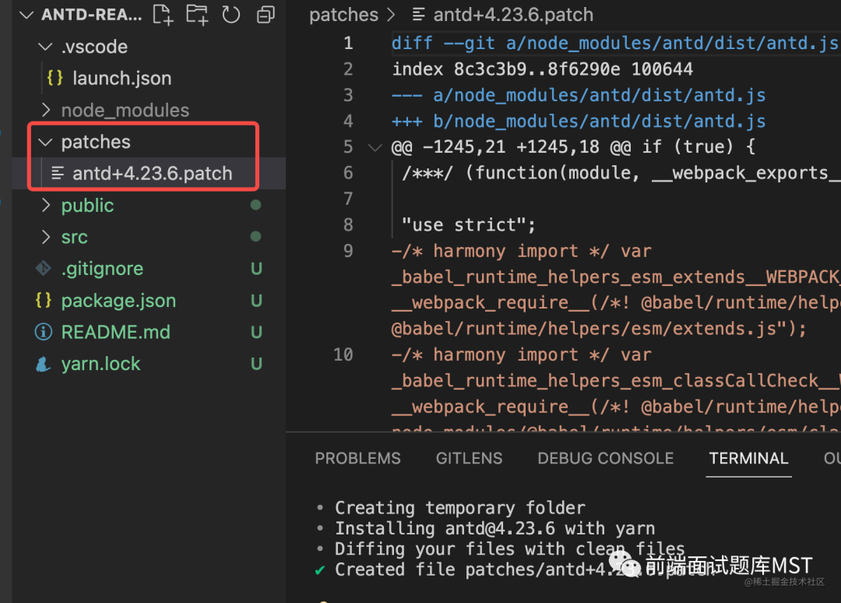841x603 pixels.
Task: Click the New Folder icon in explorer header
Action: [197, 15]
